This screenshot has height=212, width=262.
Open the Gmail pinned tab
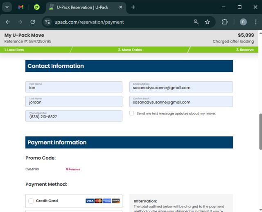pyautogui.click(x=21, y=7)
